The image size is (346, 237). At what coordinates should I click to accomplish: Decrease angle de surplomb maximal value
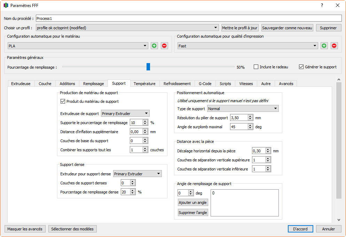point(250,128)
